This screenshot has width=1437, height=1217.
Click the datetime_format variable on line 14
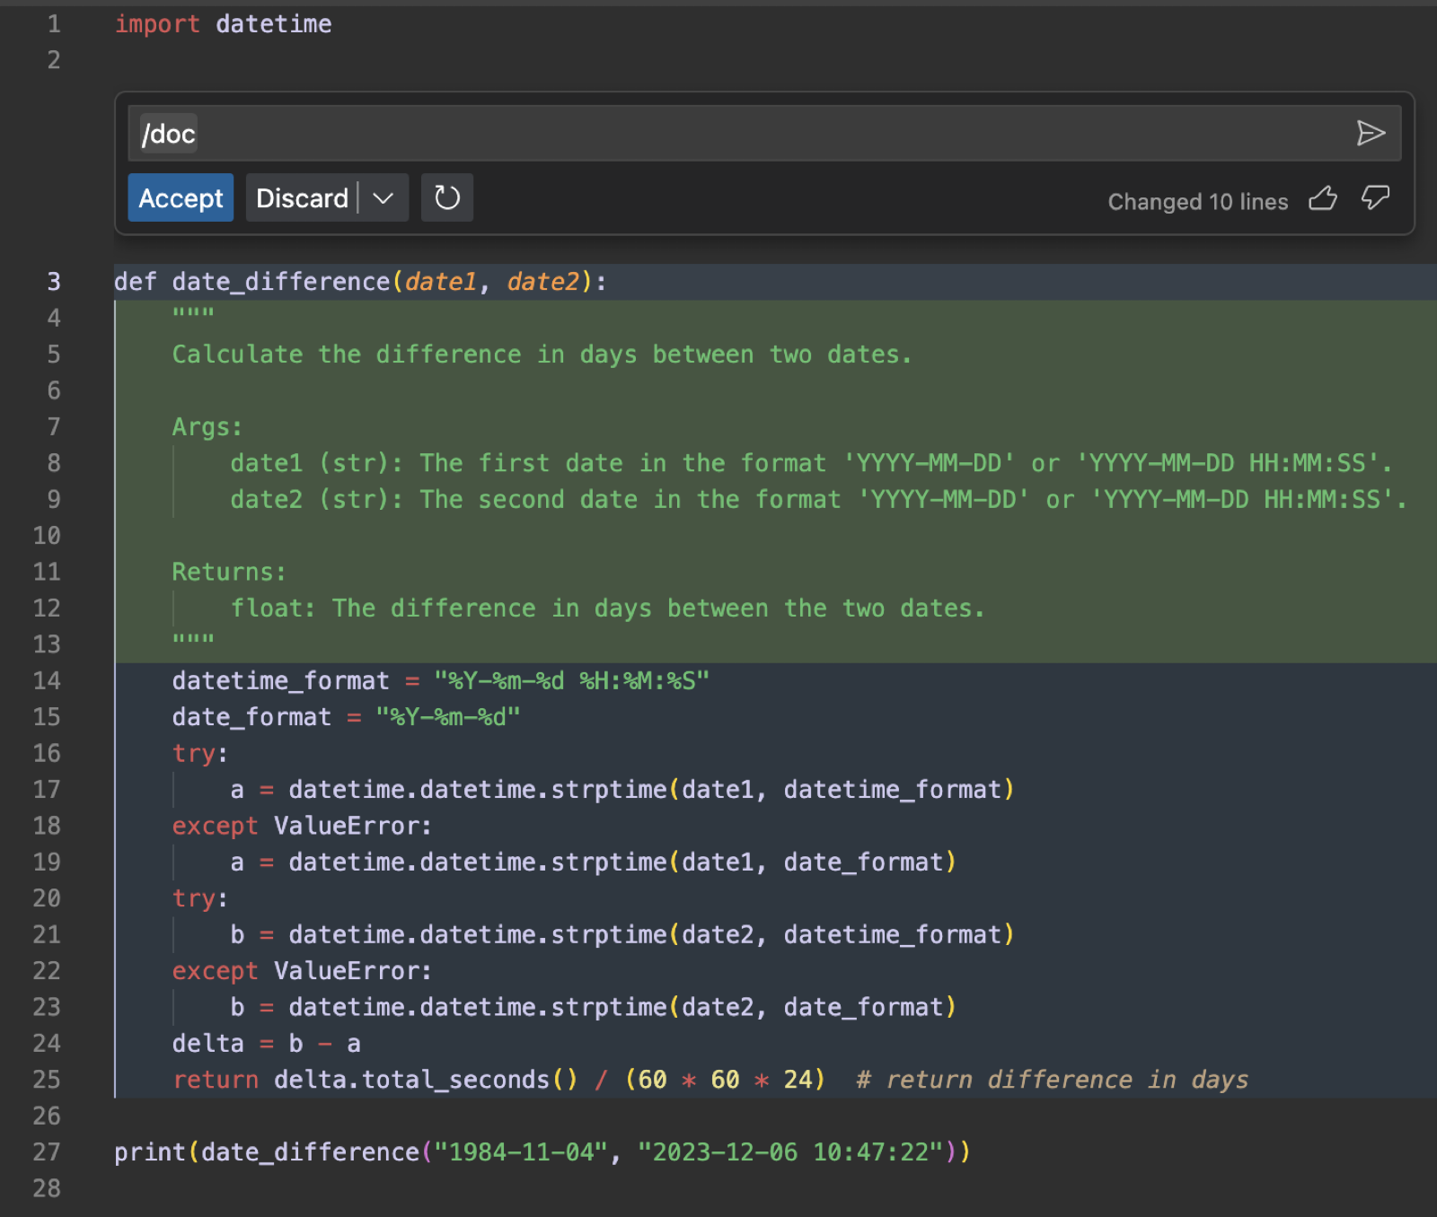click(280, 680)
